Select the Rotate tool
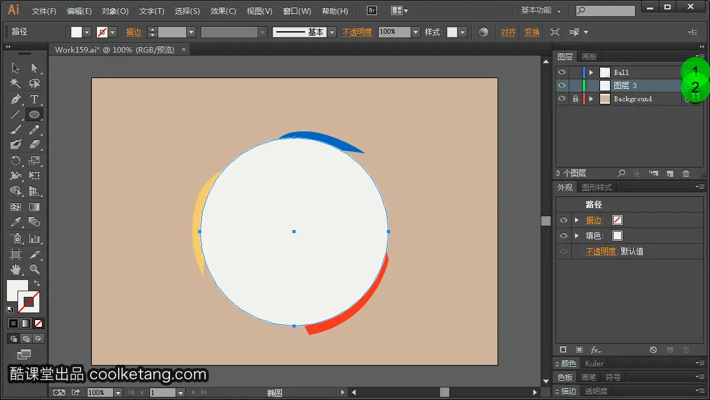Viewport: 710px width, 400px height. click(16, 161)
